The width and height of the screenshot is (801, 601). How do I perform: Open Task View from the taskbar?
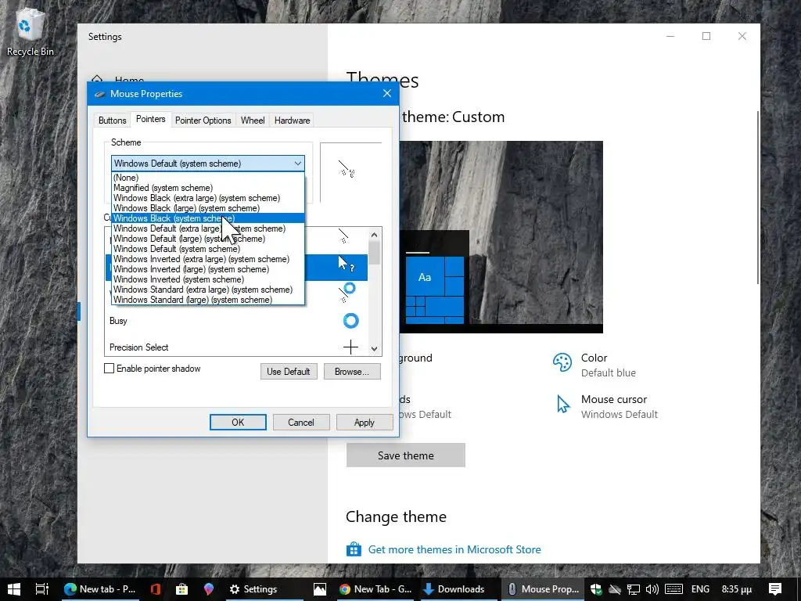click(x=42, y=588)
